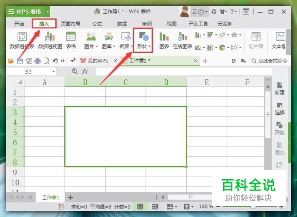Switch to normal view in status bar
Image resolution: width=297 pixels, height=217 pixels.
(x=140, y=207)
